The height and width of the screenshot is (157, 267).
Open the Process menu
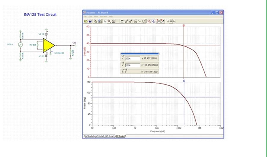tap(103, 17)
